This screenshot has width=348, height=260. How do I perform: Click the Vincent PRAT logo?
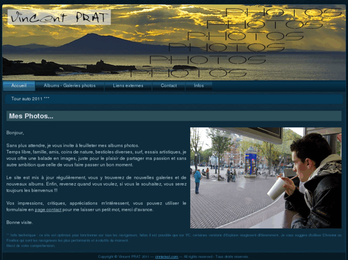59,17
